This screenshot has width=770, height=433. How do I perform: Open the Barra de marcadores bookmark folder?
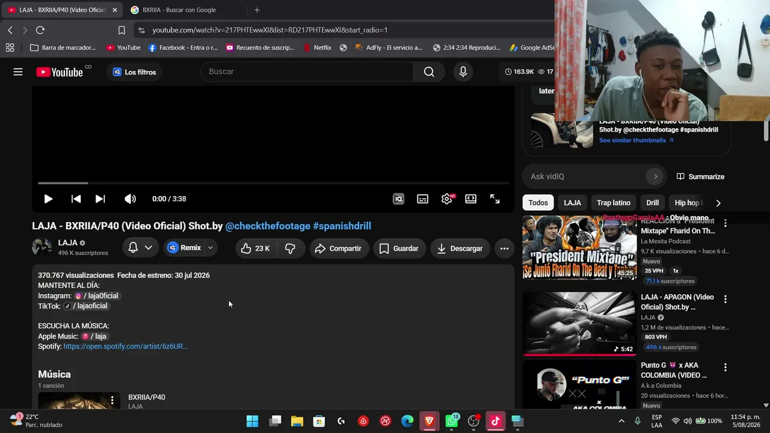63,48
